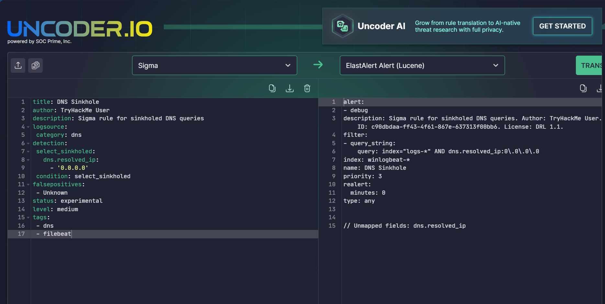This screenshot has height=304, width=605.
Task: Click 'priority: 3' in output
Action: (x=363, y=176)
